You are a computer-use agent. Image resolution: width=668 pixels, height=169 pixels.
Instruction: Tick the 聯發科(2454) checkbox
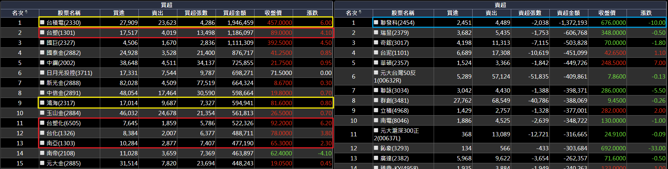(x=376, y=22)
